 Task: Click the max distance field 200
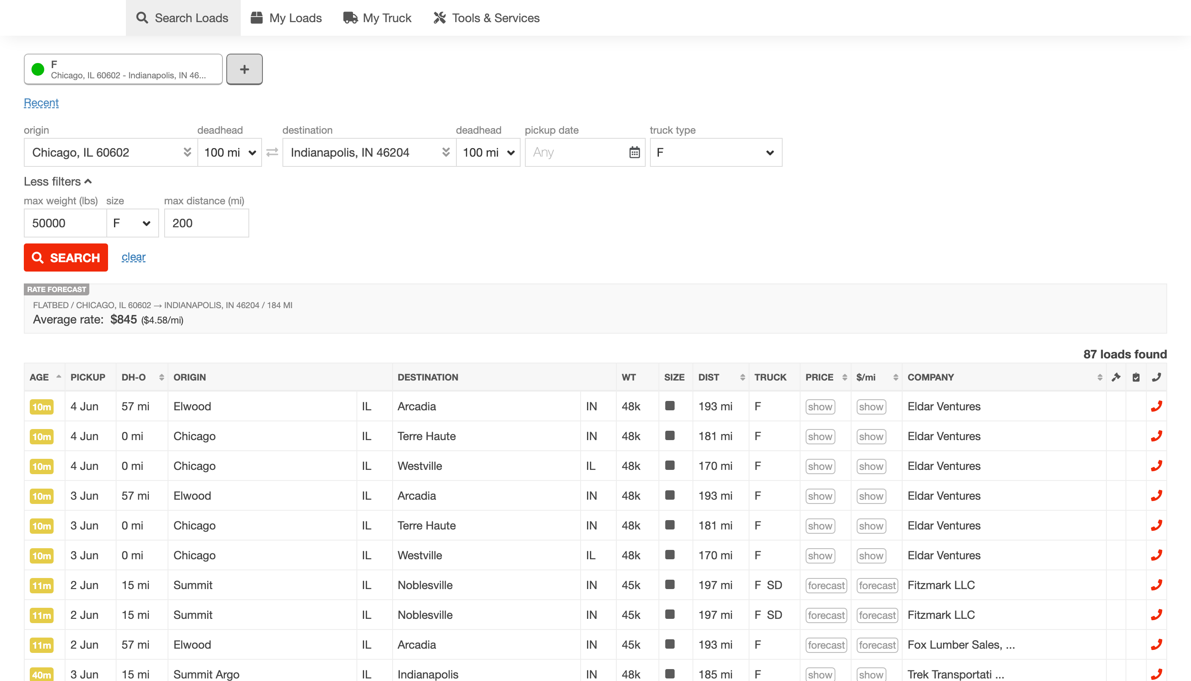(206, 223)
